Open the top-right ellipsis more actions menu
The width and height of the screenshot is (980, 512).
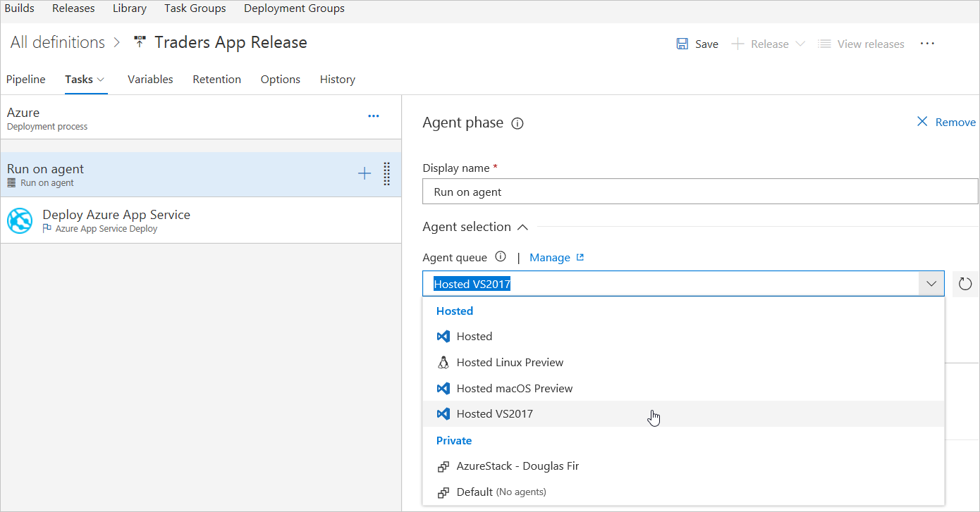[x=927, y=44]
